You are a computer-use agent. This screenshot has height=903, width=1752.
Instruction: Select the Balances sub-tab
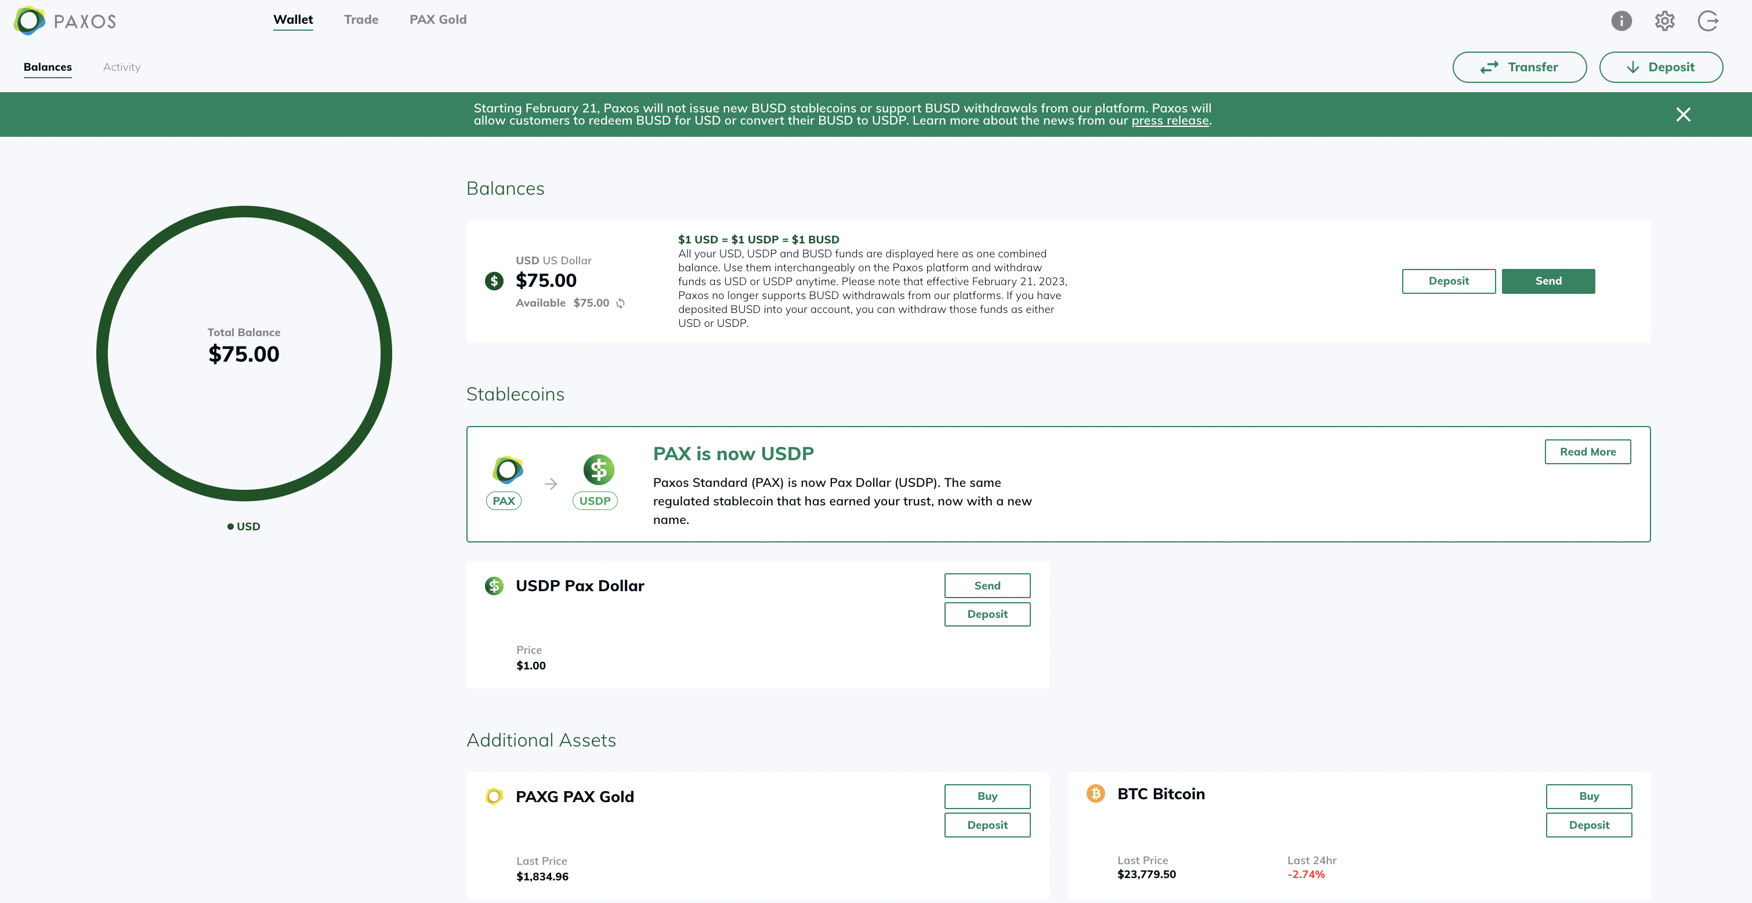[48, 67]
